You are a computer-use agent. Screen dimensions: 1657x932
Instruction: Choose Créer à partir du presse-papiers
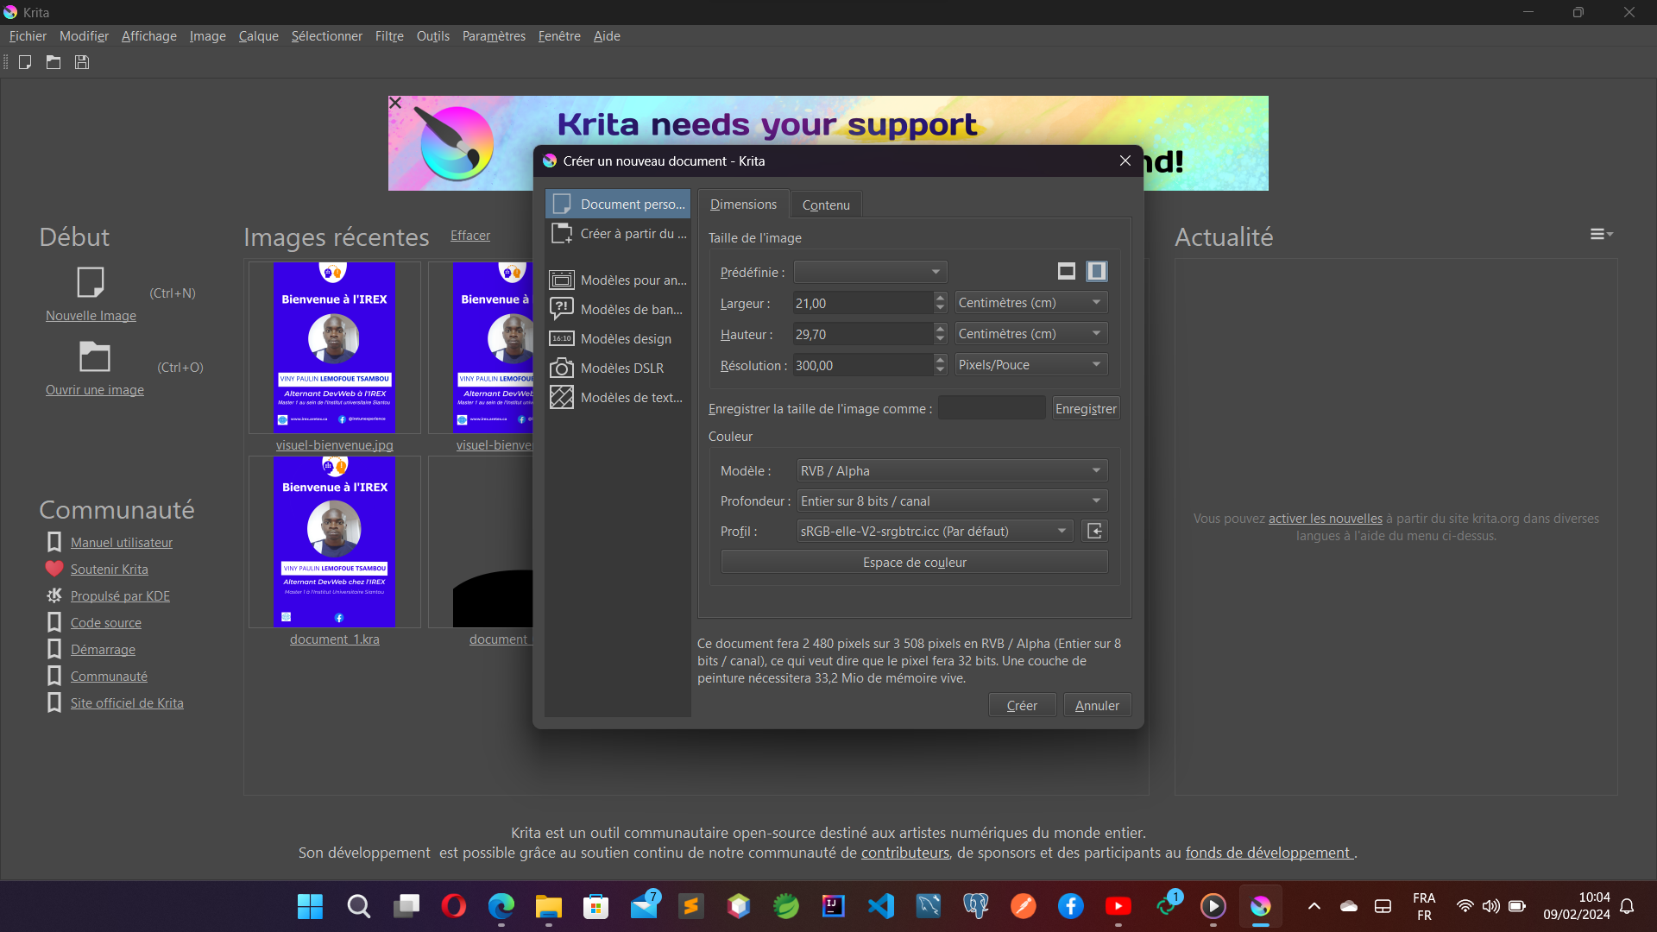618,233
